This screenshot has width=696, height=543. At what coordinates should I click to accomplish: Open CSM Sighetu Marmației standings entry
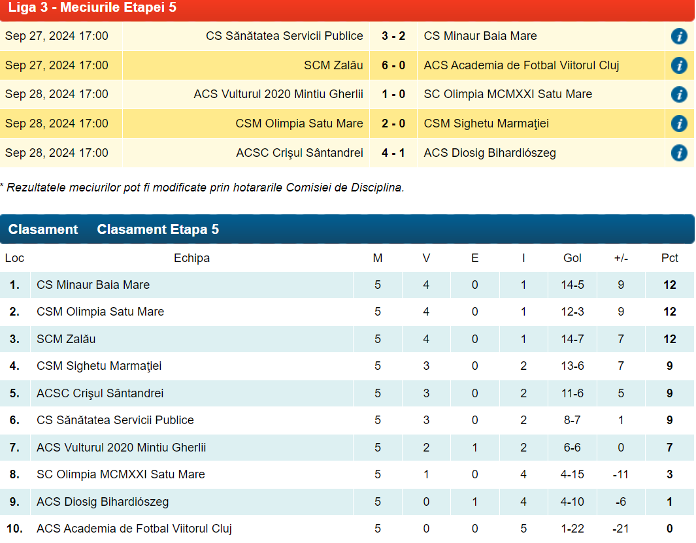(x=99, y=366)
